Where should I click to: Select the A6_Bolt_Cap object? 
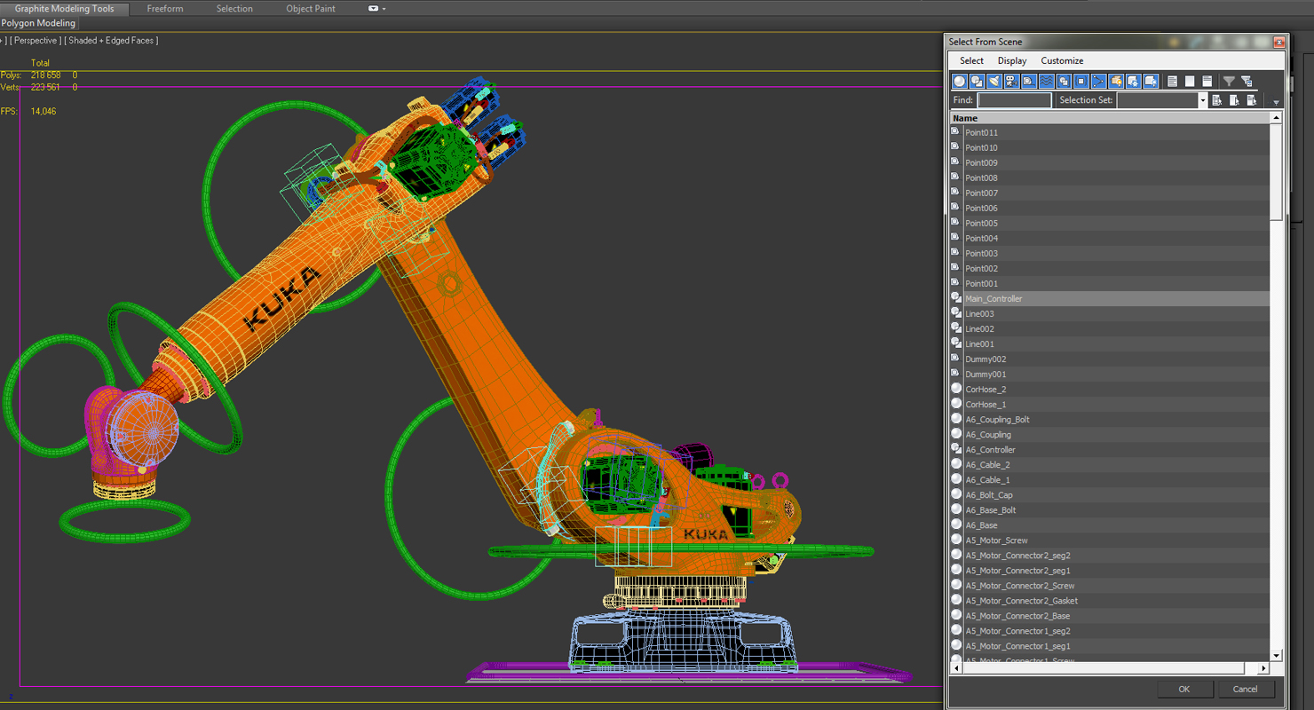click(1109, 495)
